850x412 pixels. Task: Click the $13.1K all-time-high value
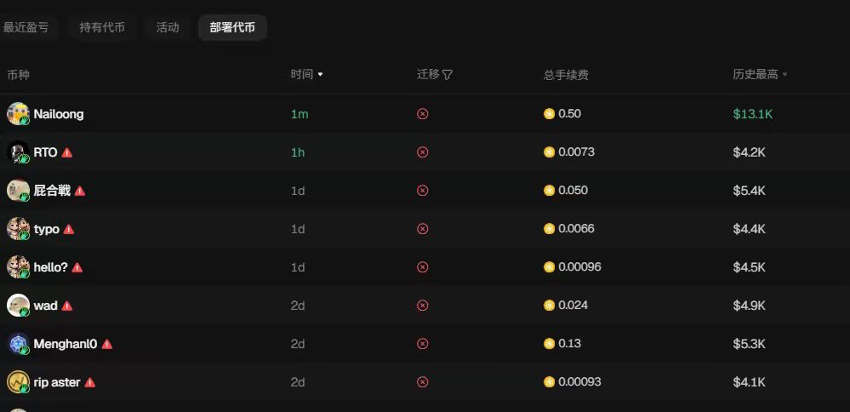coord(752,114)
